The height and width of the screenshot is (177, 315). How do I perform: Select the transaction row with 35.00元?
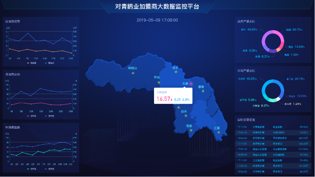coord(273,127)
